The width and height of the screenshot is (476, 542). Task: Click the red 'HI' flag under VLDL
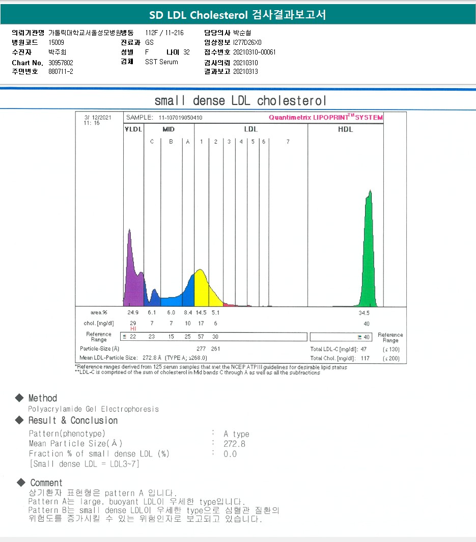coord(133,329)
